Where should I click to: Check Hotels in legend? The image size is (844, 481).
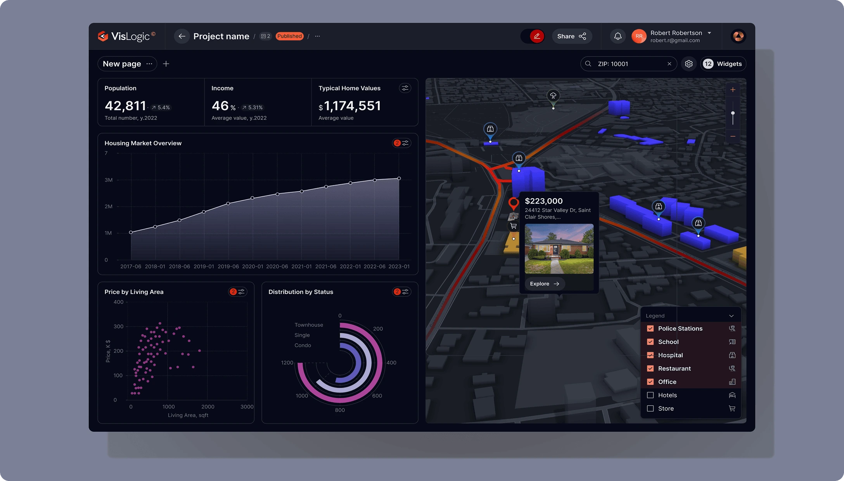650,395
